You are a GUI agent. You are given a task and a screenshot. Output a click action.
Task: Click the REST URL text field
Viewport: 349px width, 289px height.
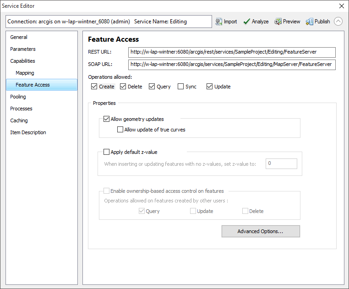[232, 52]
